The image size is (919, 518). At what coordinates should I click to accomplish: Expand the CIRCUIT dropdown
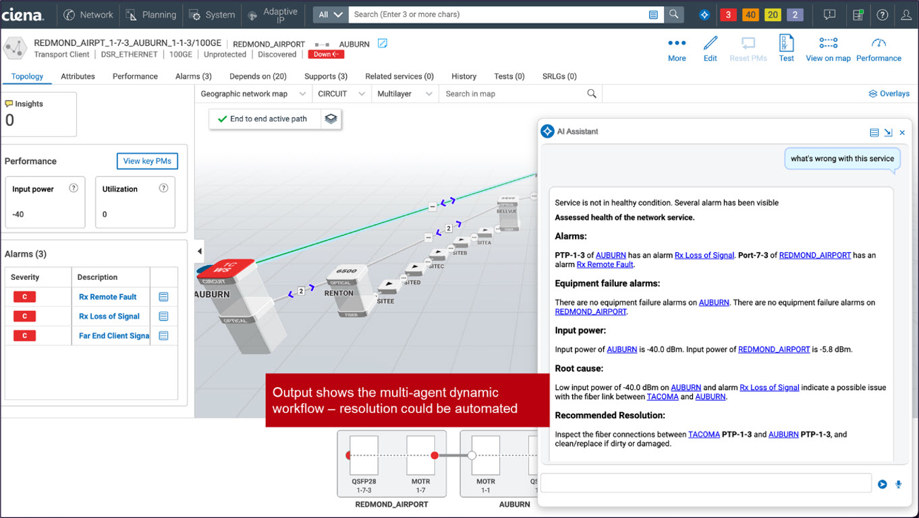pyautogui.click(x=342, y=94)
